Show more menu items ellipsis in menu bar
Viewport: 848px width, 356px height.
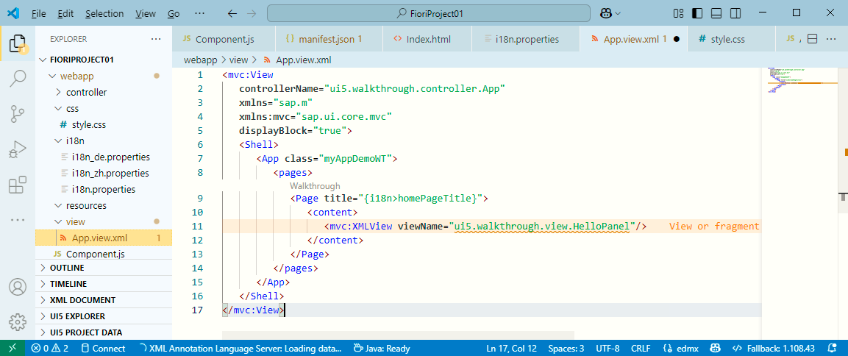click(x=199, y=13)
